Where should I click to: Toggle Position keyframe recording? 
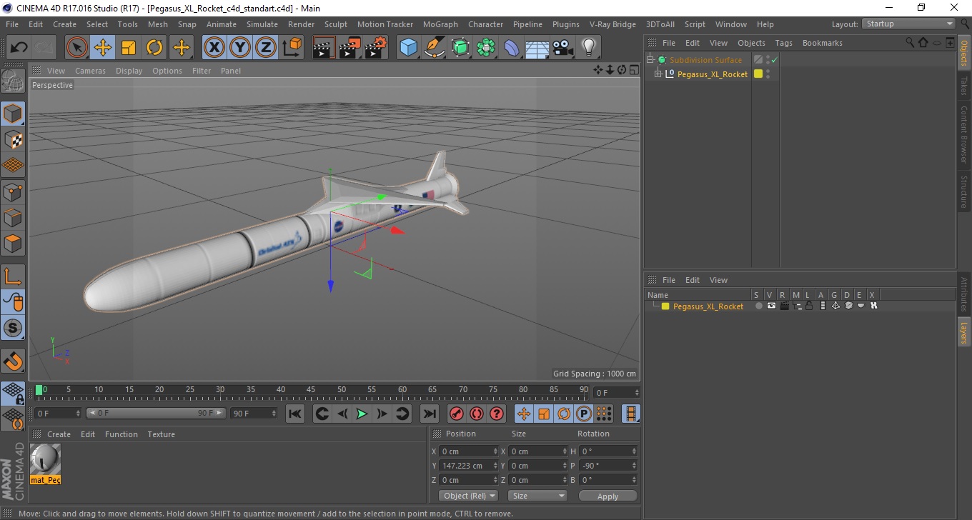524,414
